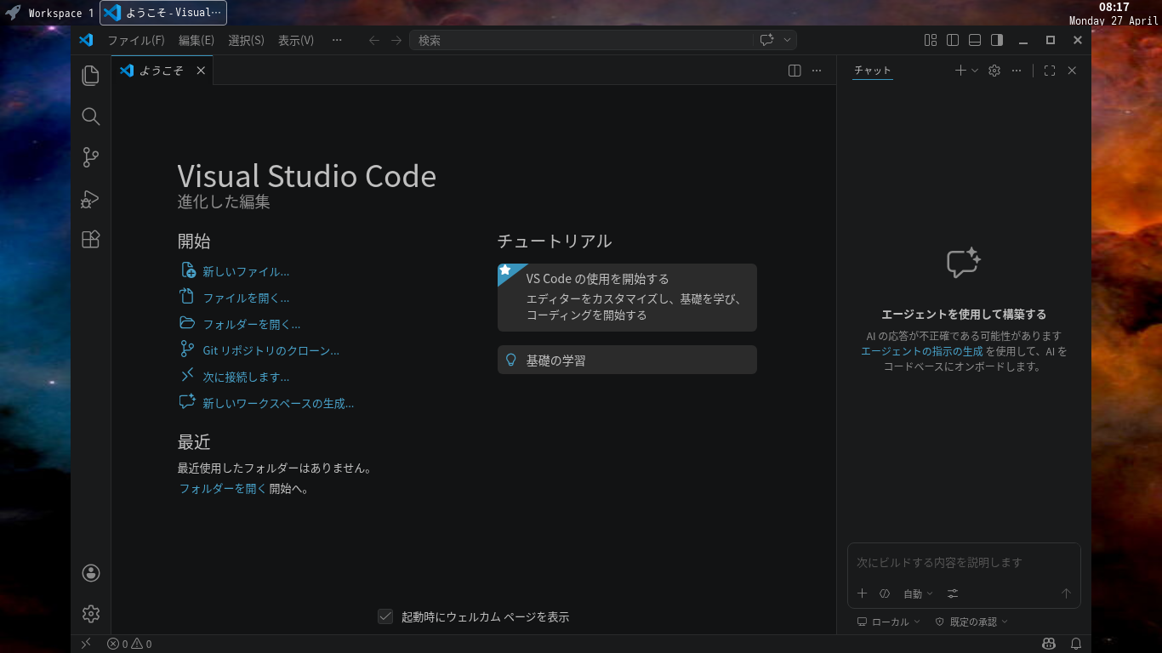Split the editor to the right
1162x653 pixels.
795,71
